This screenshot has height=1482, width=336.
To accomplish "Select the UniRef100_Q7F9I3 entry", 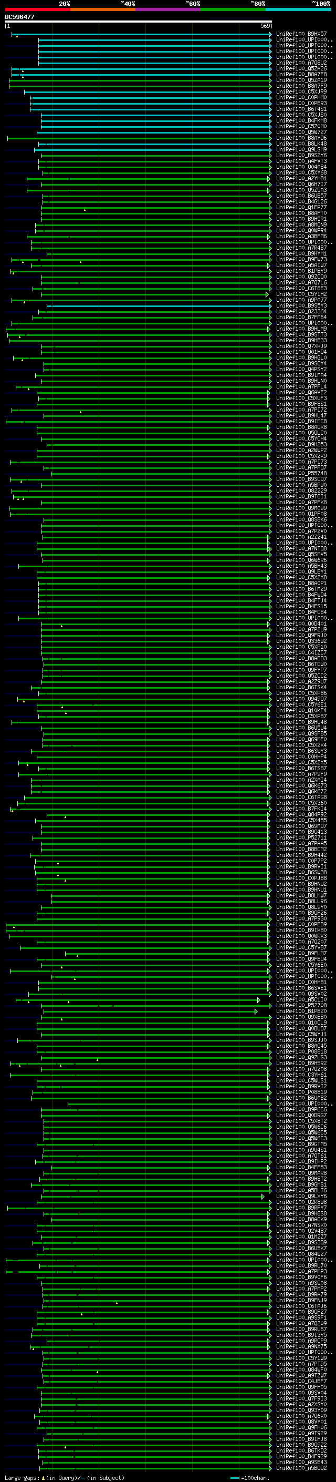I will click(x=301, y=1398).
